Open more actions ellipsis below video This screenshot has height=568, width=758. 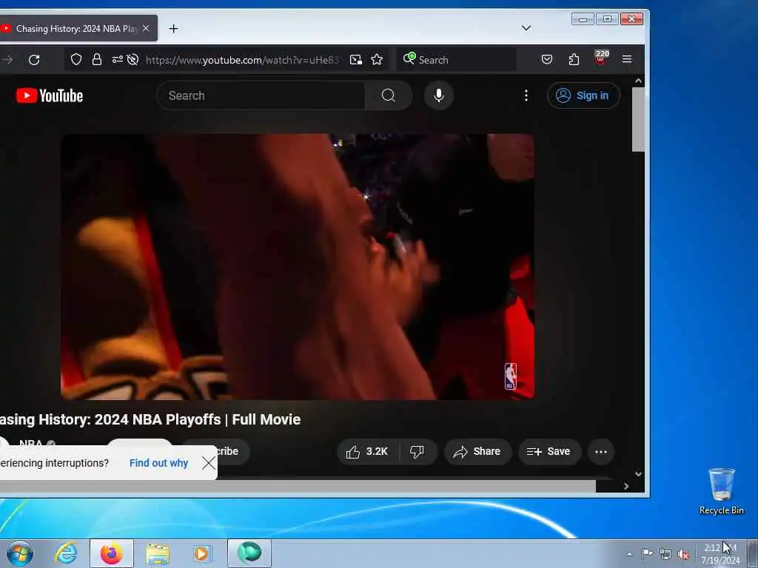601,452
